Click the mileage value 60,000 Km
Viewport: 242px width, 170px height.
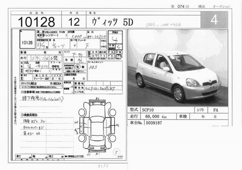[x=156, y=117]
